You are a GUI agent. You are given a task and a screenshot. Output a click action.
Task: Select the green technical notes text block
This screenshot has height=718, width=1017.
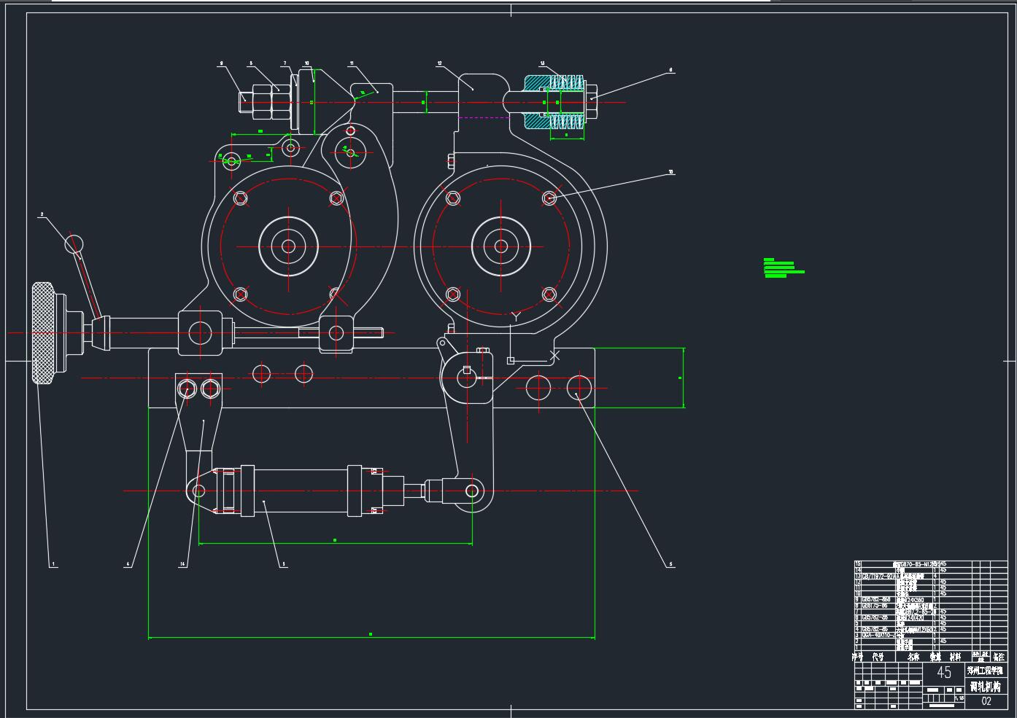[782, 268]
